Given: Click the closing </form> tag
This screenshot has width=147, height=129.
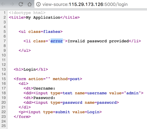Looking at the screenshot, I should click(x=22, y=117).
